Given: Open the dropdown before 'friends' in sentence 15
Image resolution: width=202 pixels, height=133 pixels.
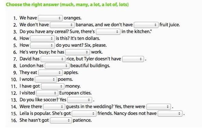Looking at the screenshot, I should pyautogui.click(x=84, y=114).
